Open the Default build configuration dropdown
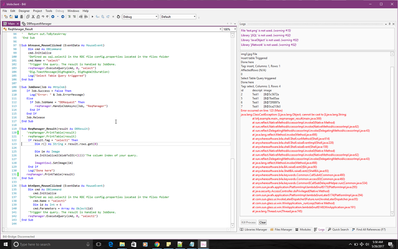The image size is (398, 249). point(178,17)
